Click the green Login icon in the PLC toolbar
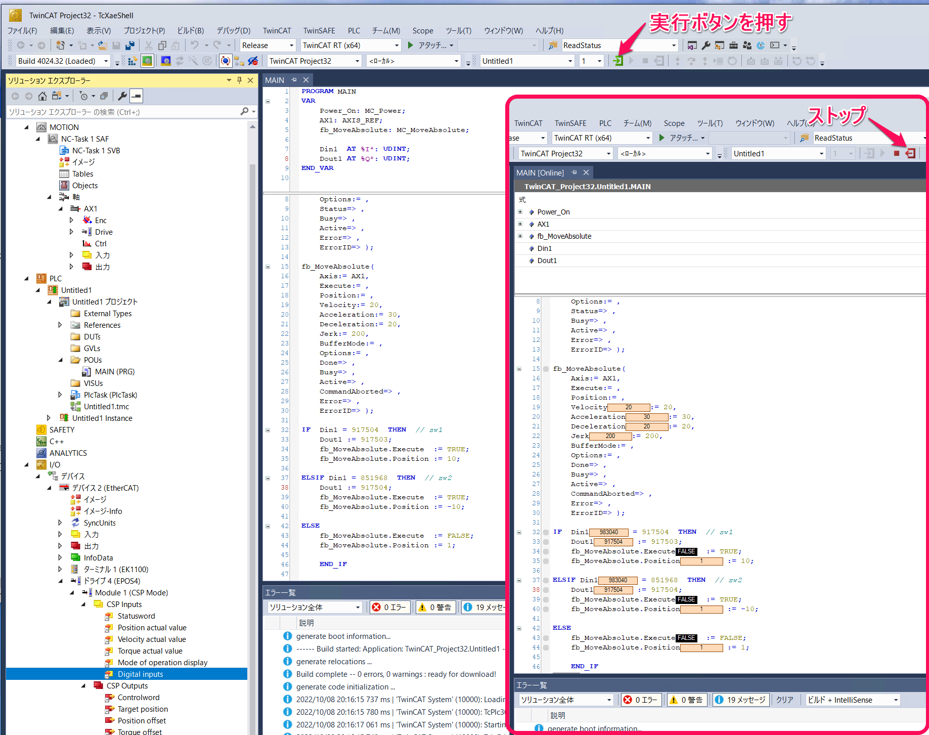 [x=618, y=61]
